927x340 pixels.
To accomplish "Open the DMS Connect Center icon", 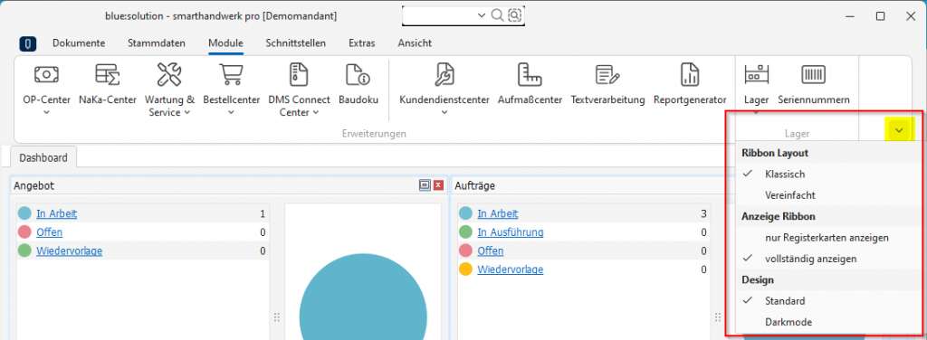I will 299,74.
